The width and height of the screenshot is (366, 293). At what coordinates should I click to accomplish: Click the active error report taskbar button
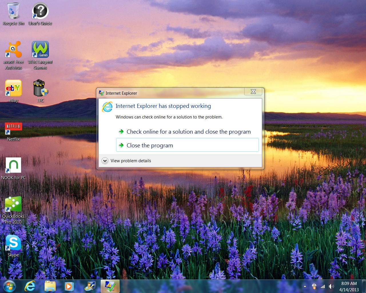(110, 286)
